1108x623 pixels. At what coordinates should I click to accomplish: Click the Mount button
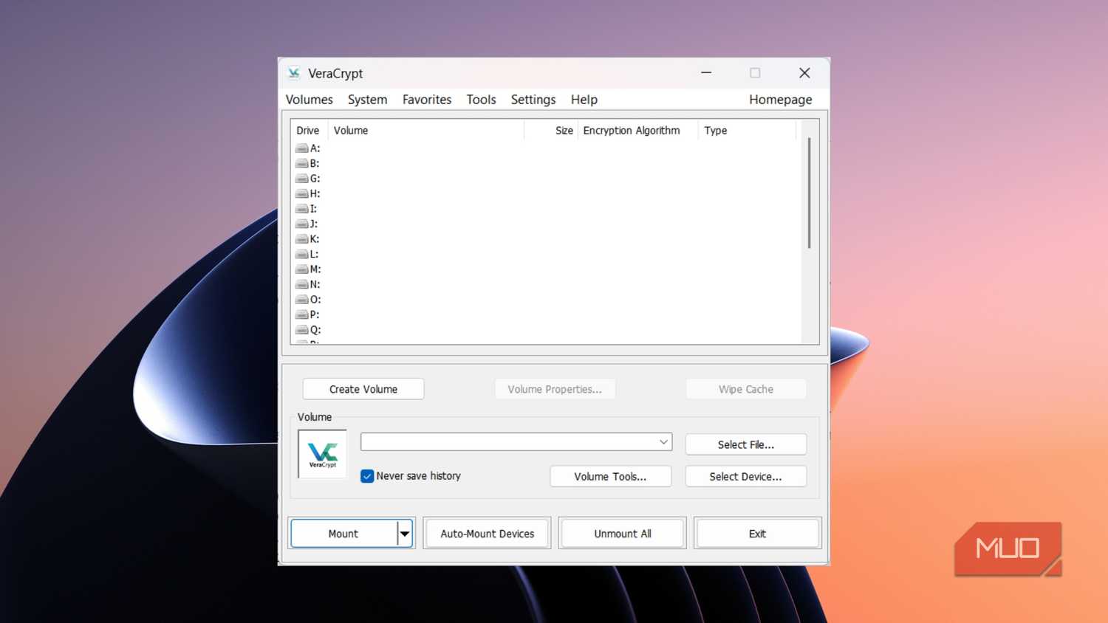(x=343, y=534)
